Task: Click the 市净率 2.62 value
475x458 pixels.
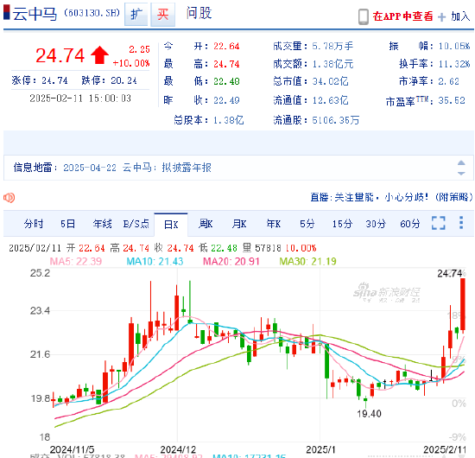Action: [x=448, y=81]
